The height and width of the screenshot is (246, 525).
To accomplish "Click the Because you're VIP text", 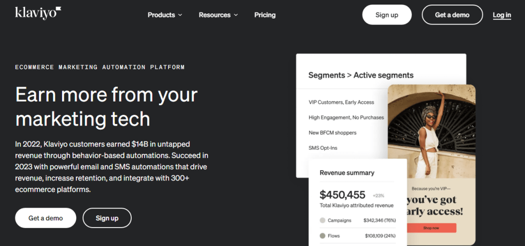I will [431, 189].
